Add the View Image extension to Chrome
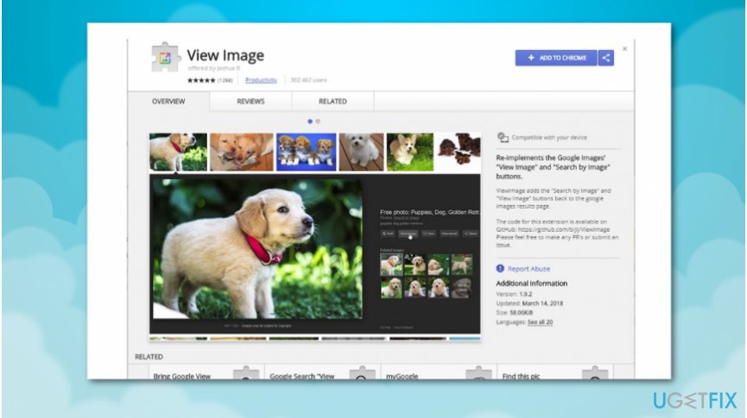The image size is (747, 418). (x=556, y=58)
